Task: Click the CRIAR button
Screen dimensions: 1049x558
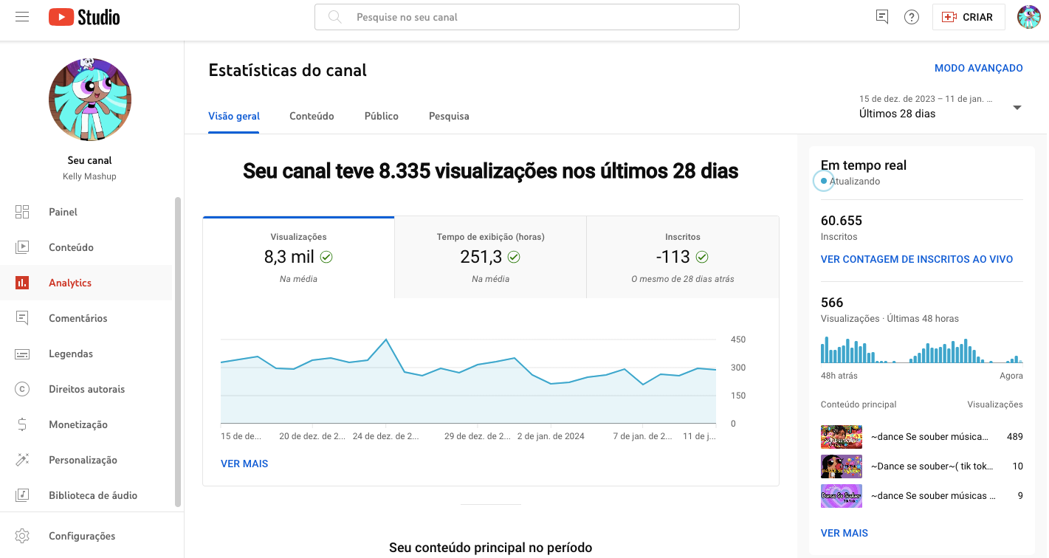Action: pos(969,17)
